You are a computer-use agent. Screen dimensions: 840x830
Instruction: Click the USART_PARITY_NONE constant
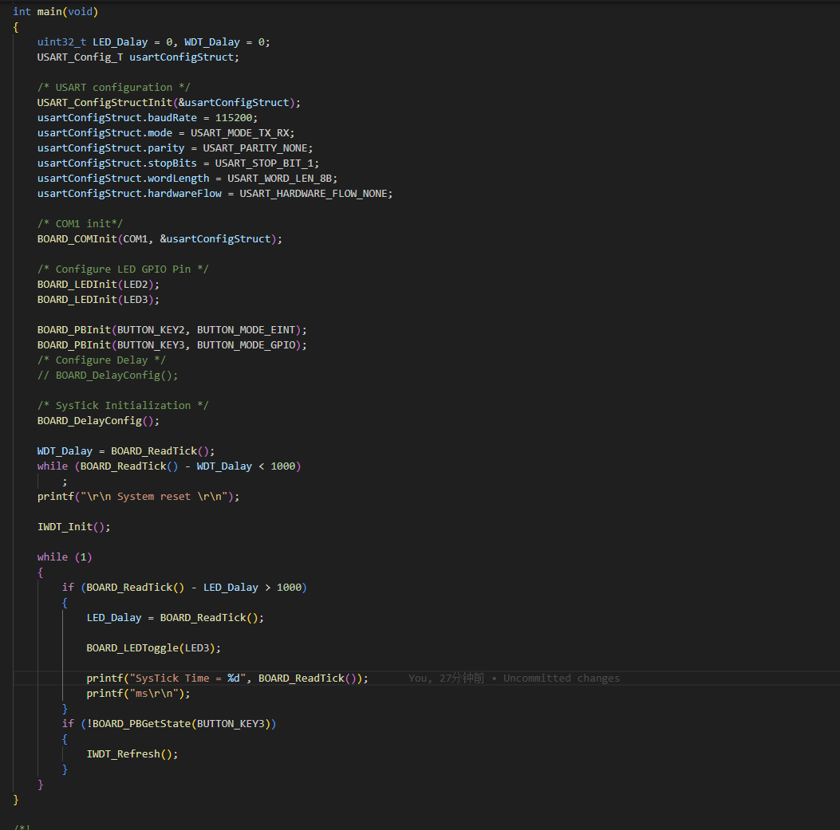[x=257, y=148]
